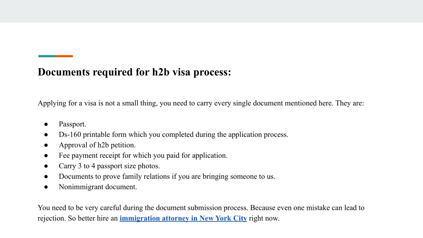Viewport: 423px width, 238px height.
Task: Click the words right now after the link
Action: point(264,218)
